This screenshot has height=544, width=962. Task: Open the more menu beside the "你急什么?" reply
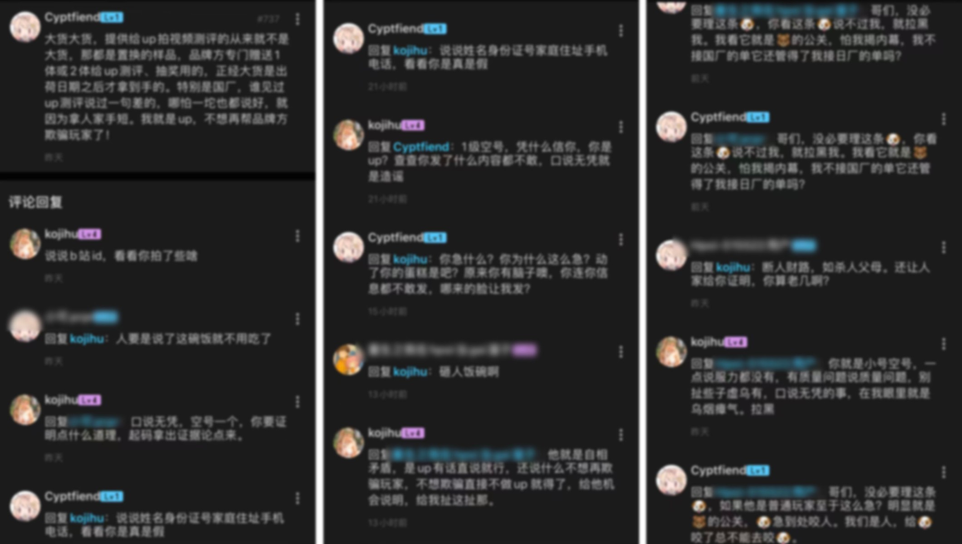(x=621, y=240)
